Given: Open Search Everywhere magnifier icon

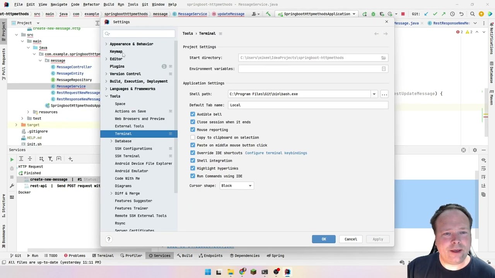Looking at the screenshot, I should (472, 14).
